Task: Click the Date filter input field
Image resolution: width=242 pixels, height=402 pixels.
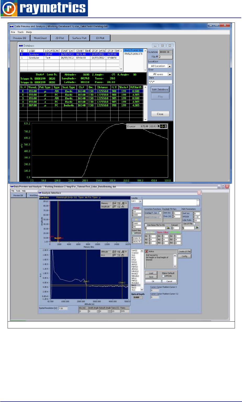Action: (160, 82)
